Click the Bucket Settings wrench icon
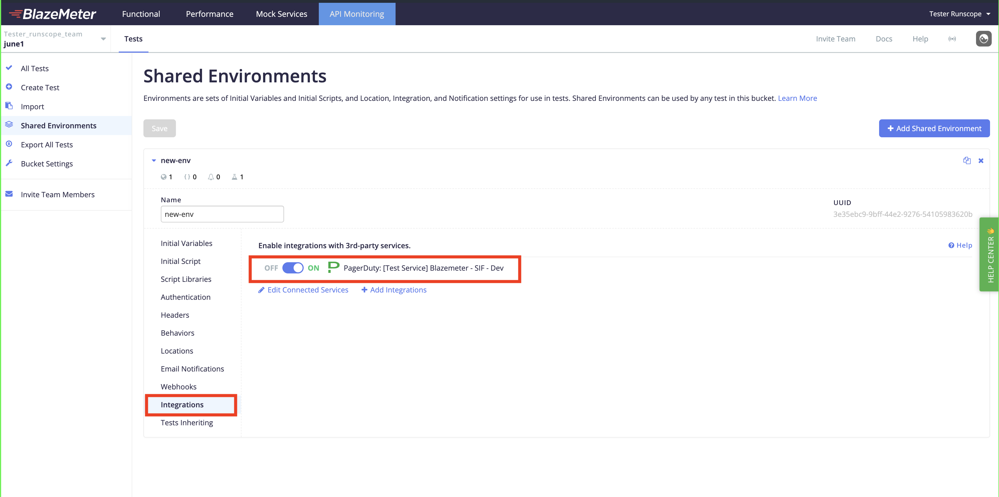 click(x=9, y=163)
